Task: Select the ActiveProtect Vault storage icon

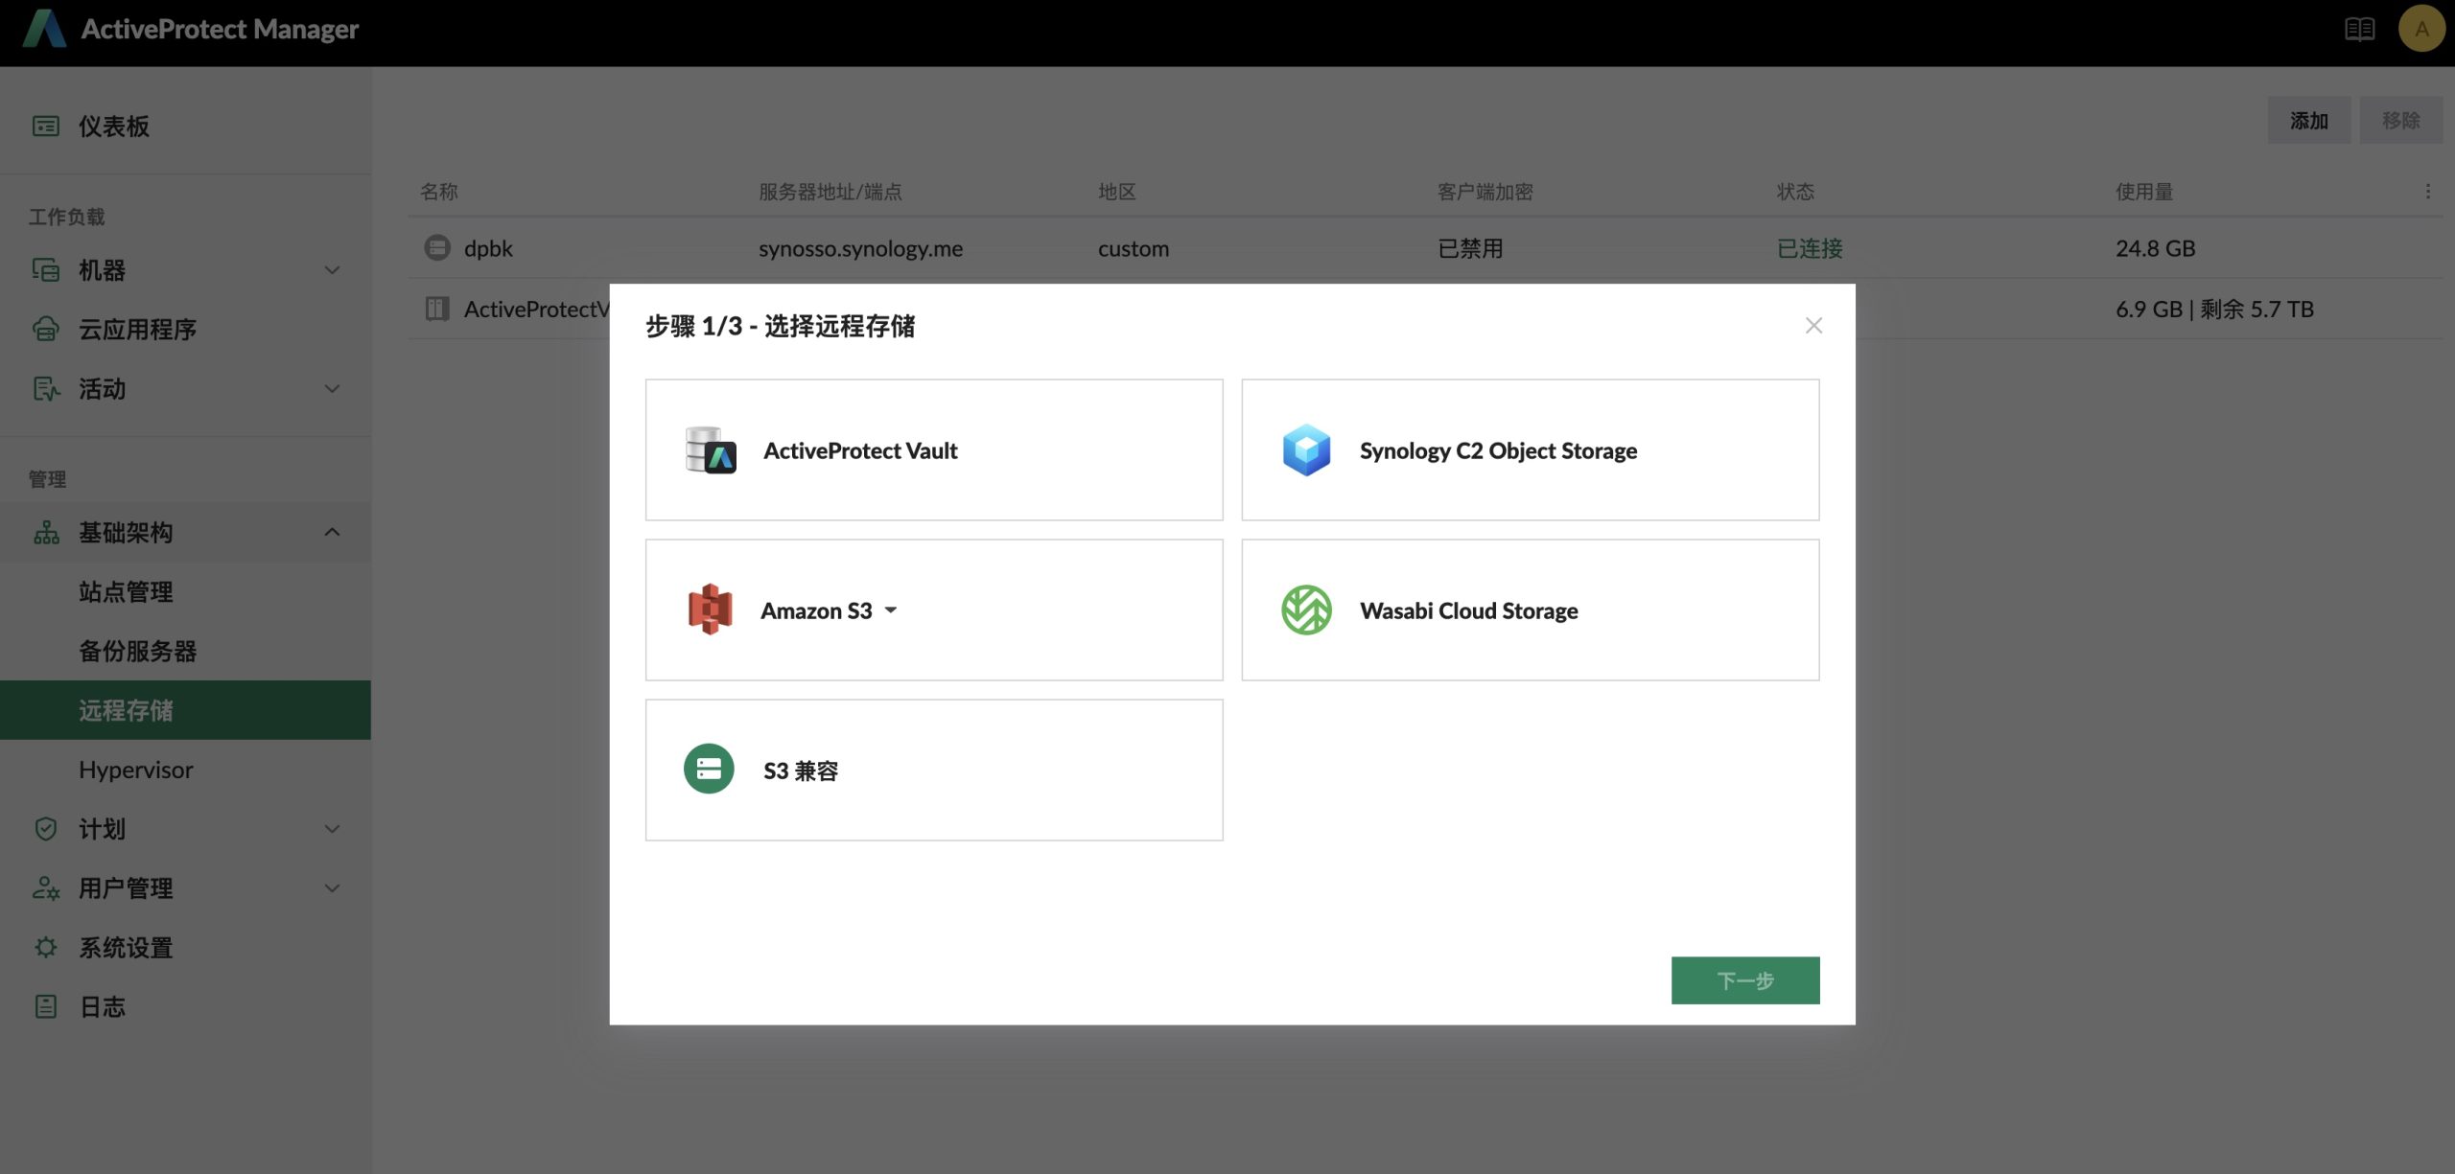Action: click(711, 450)
